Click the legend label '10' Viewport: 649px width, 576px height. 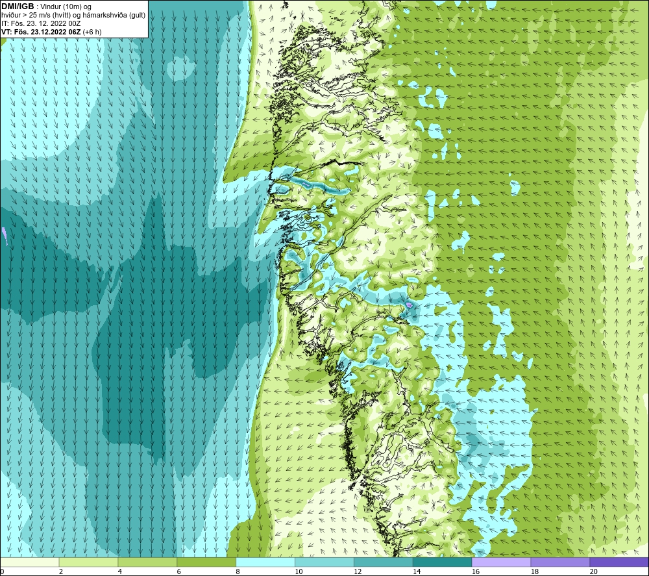coord(299,572)
